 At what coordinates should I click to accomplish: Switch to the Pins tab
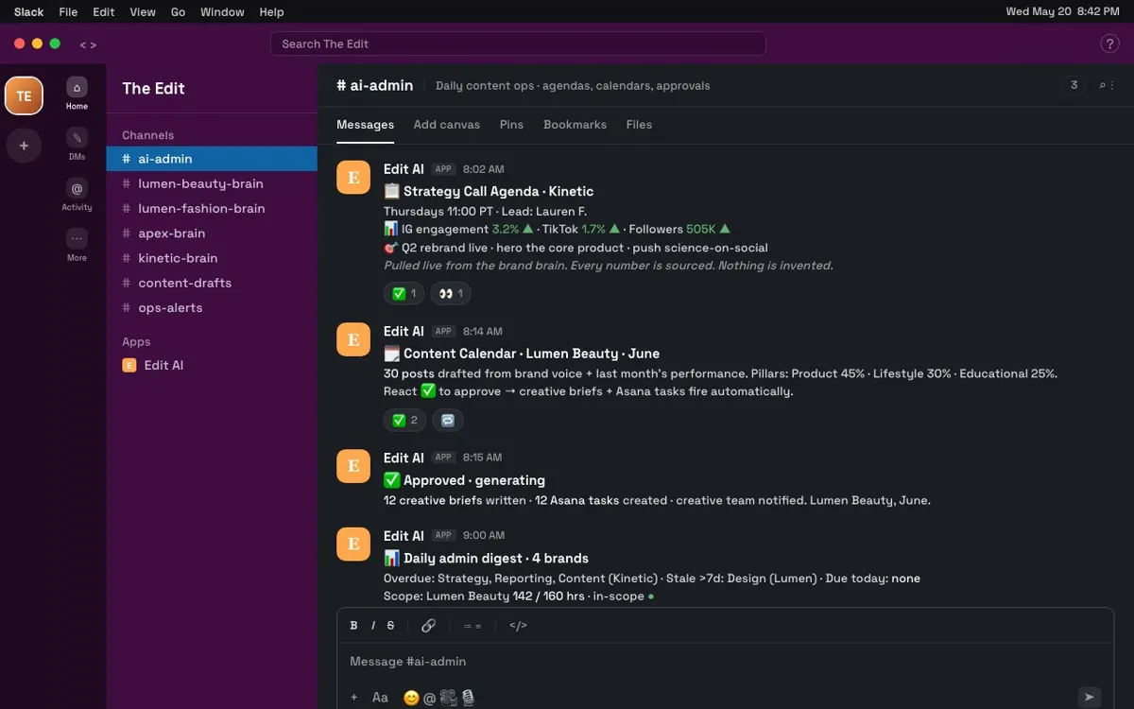click(511, 125)
